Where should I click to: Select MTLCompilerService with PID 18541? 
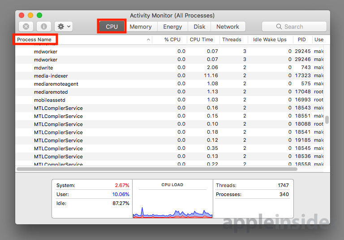click(x=169, y=132)
